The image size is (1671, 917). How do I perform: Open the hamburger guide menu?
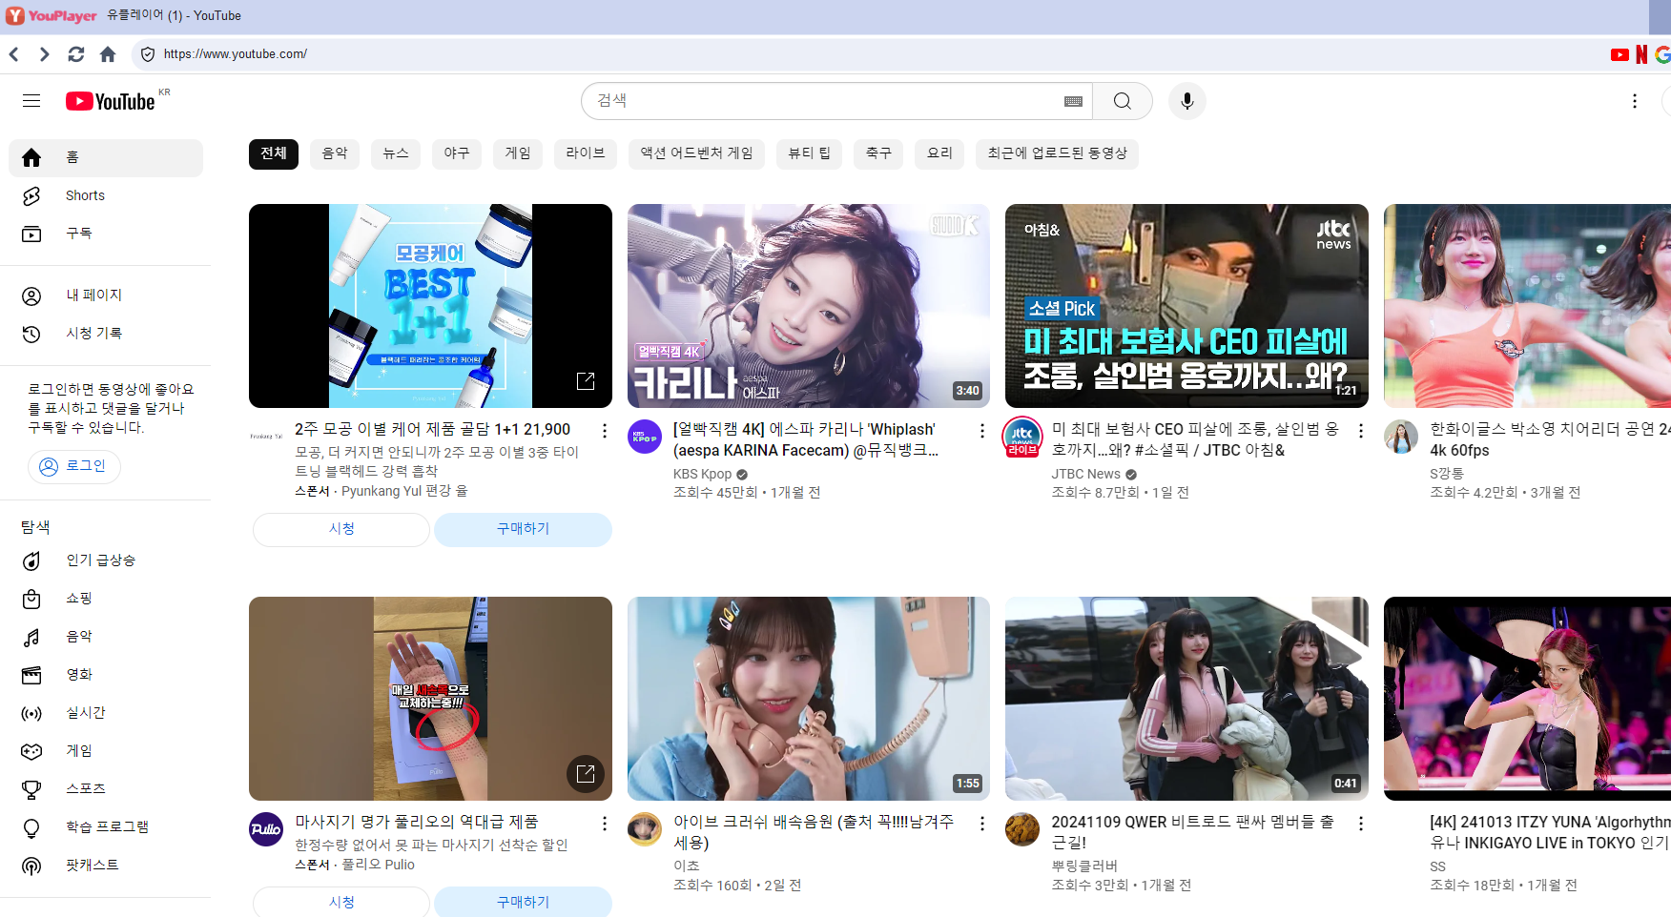pyautogui.click(x=31, y=101)
